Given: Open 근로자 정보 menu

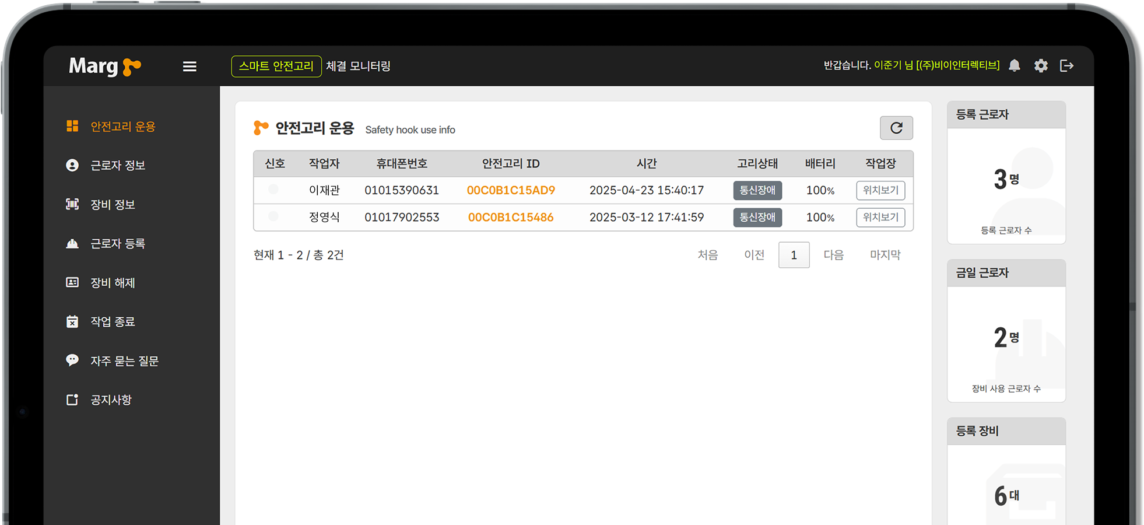Looking at the screenshot, I should 118,166.
